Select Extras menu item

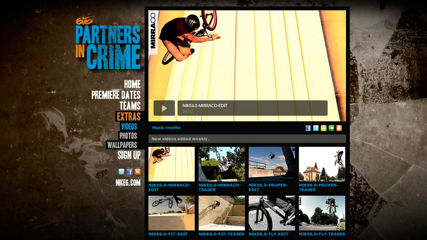(x=129, y=116)
